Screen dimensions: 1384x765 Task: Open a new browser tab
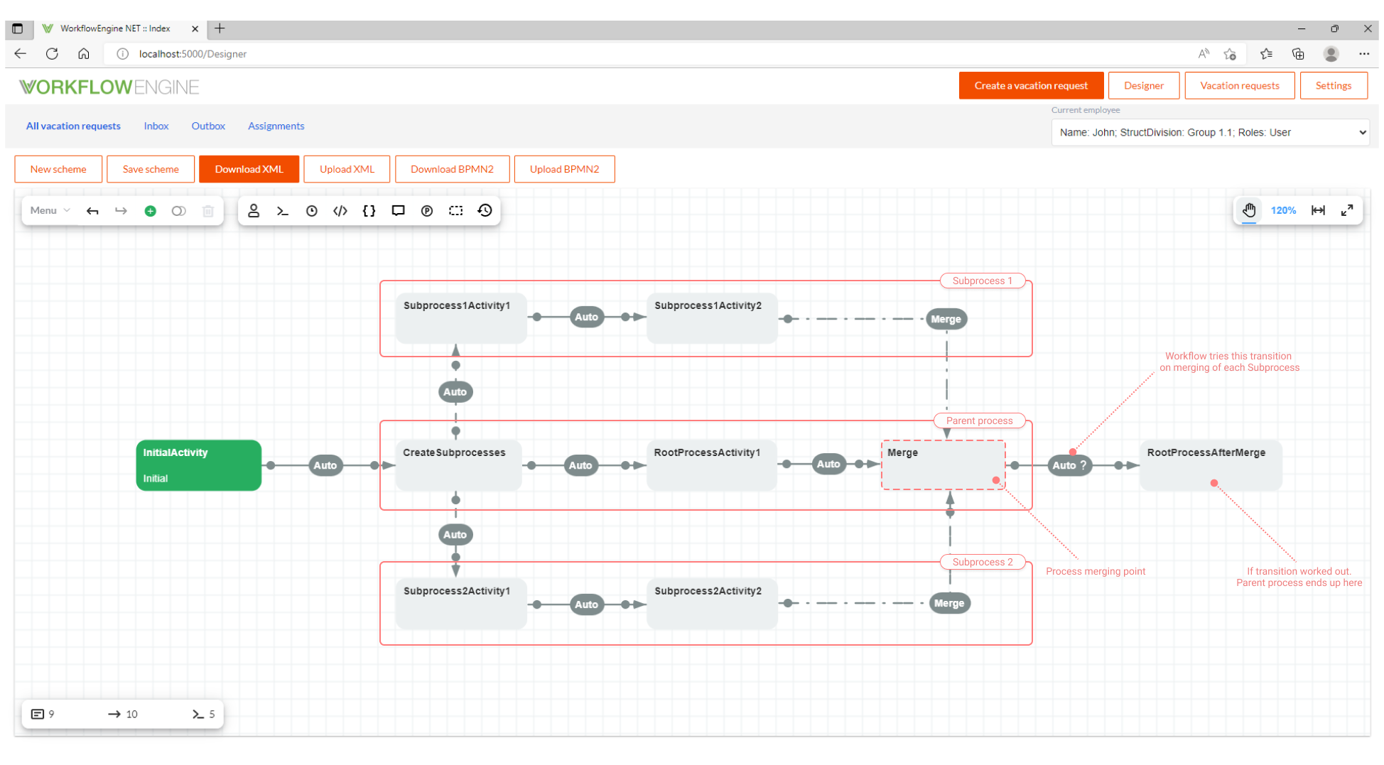220,29
